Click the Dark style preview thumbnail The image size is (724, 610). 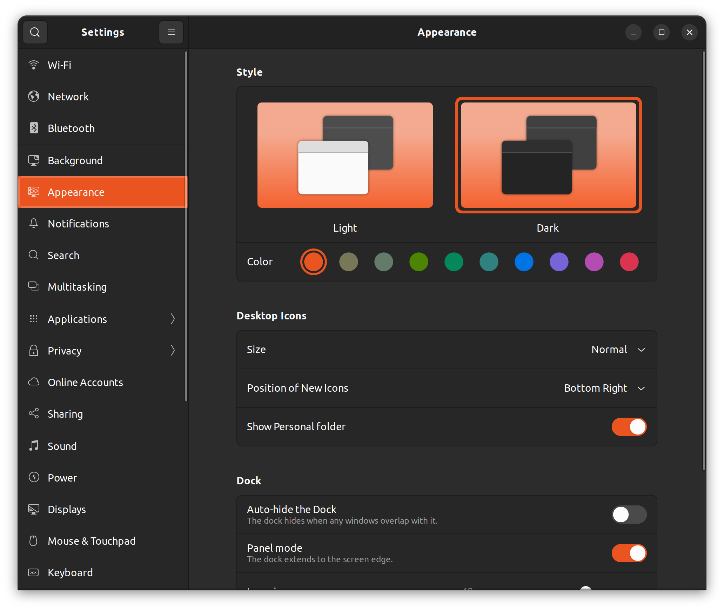[x=548, y=155]
